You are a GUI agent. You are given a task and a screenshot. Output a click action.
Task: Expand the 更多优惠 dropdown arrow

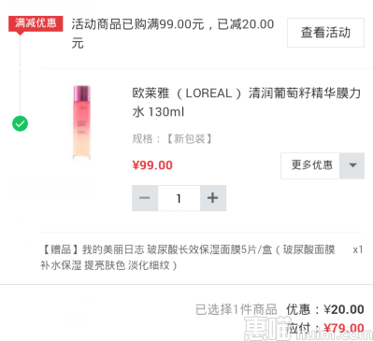[x=352, y=165]
